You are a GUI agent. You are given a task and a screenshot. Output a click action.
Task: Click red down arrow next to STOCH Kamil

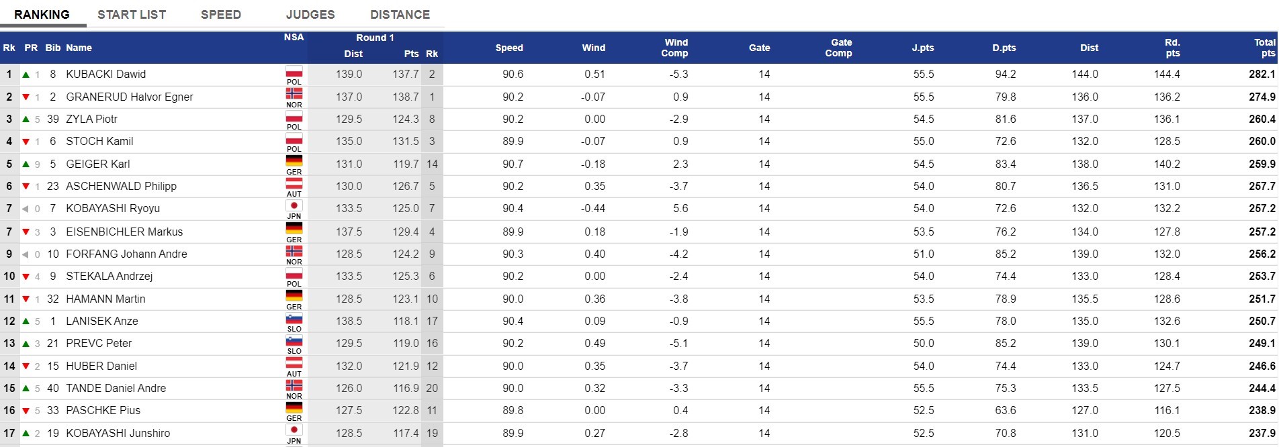tap(26, 142)
